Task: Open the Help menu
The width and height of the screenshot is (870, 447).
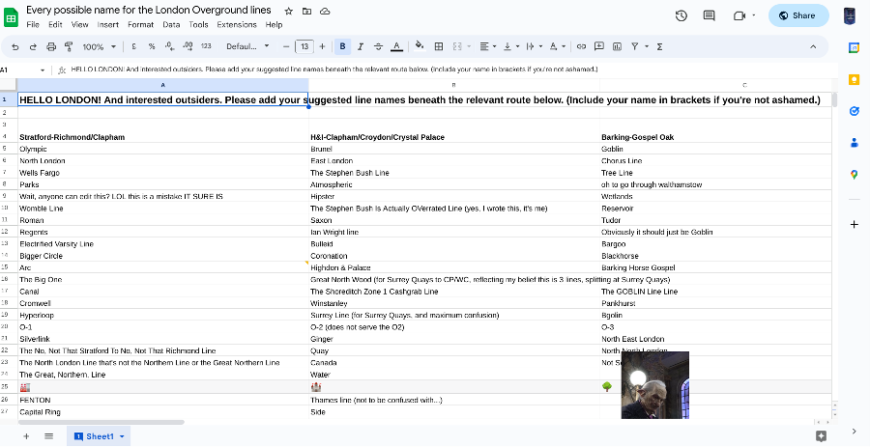Action: [x=274, y=24]
